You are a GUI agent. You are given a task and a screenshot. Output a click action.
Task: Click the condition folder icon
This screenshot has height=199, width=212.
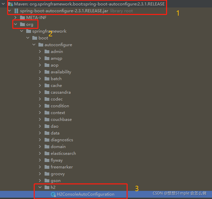click(x=47, y=106)
